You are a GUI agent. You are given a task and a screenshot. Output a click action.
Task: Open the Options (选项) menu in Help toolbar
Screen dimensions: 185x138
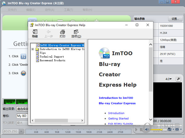76,34
